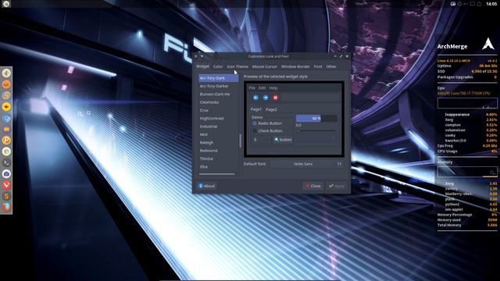The height and width of the screenshot is (281, 500).
Task: Open the empty combo box beside the preview button
Action: click(316, 140)
